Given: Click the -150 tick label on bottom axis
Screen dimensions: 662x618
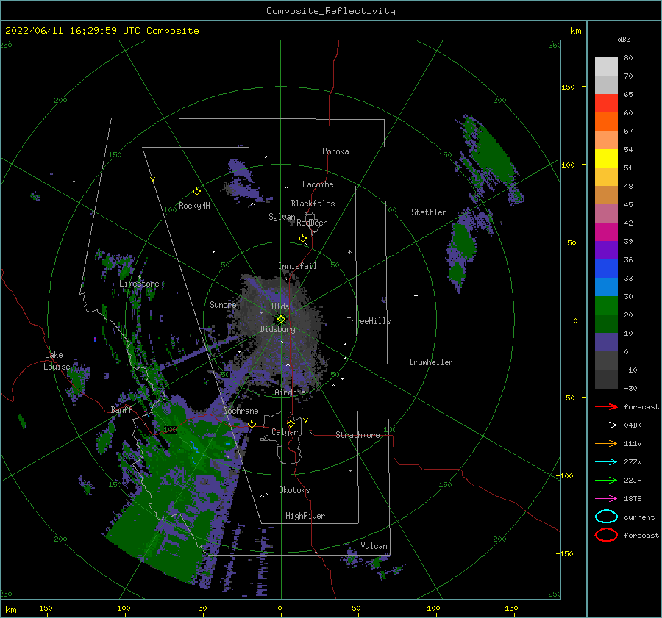Looking at the screenshot, I should coord(43,608).
